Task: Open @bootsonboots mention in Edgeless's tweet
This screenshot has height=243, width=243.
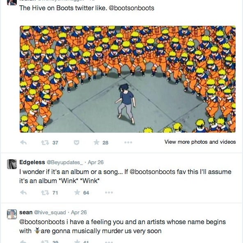Action: [152, 172]
